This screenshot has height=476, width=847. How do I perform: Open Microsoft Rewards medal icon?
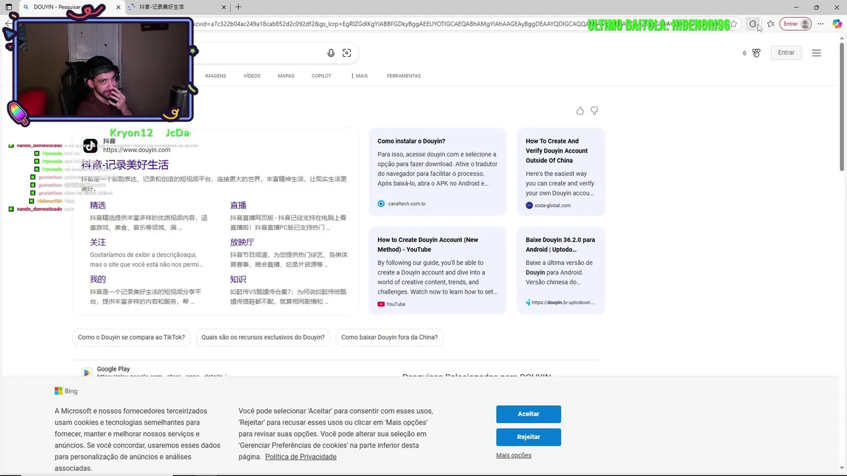[756, 53]
